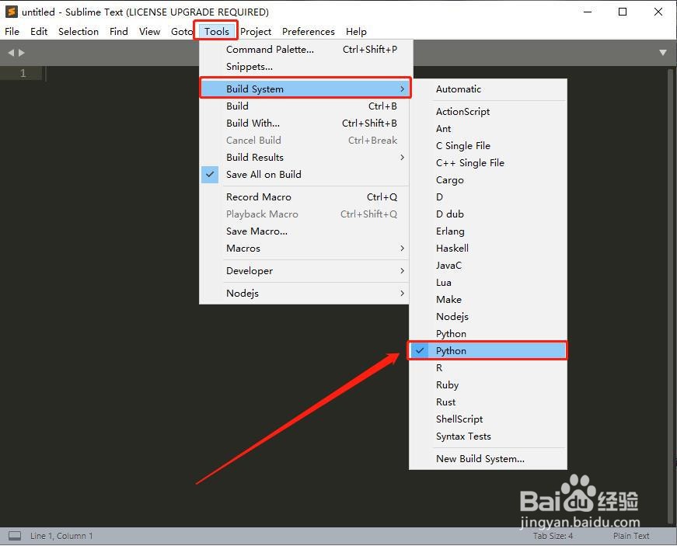Select JavaC build system

(488, 266)
